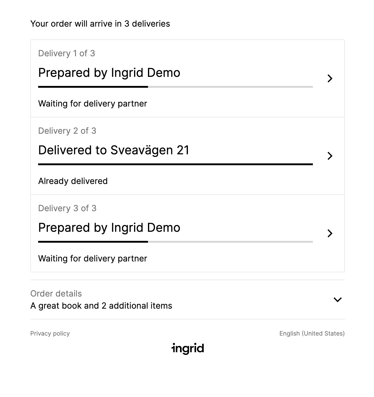
Task: Click the Delivery 1 progress bar
Action: (x=176, y=87)
